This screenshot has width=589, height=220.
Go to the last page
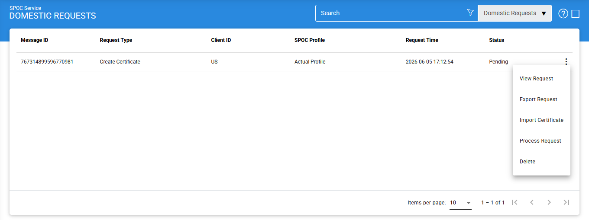point(566,202)
